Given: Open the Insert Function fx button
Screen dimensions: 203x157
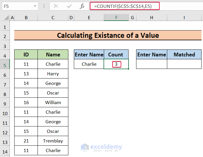Looking at the screenshot, I should pos(82,6).
